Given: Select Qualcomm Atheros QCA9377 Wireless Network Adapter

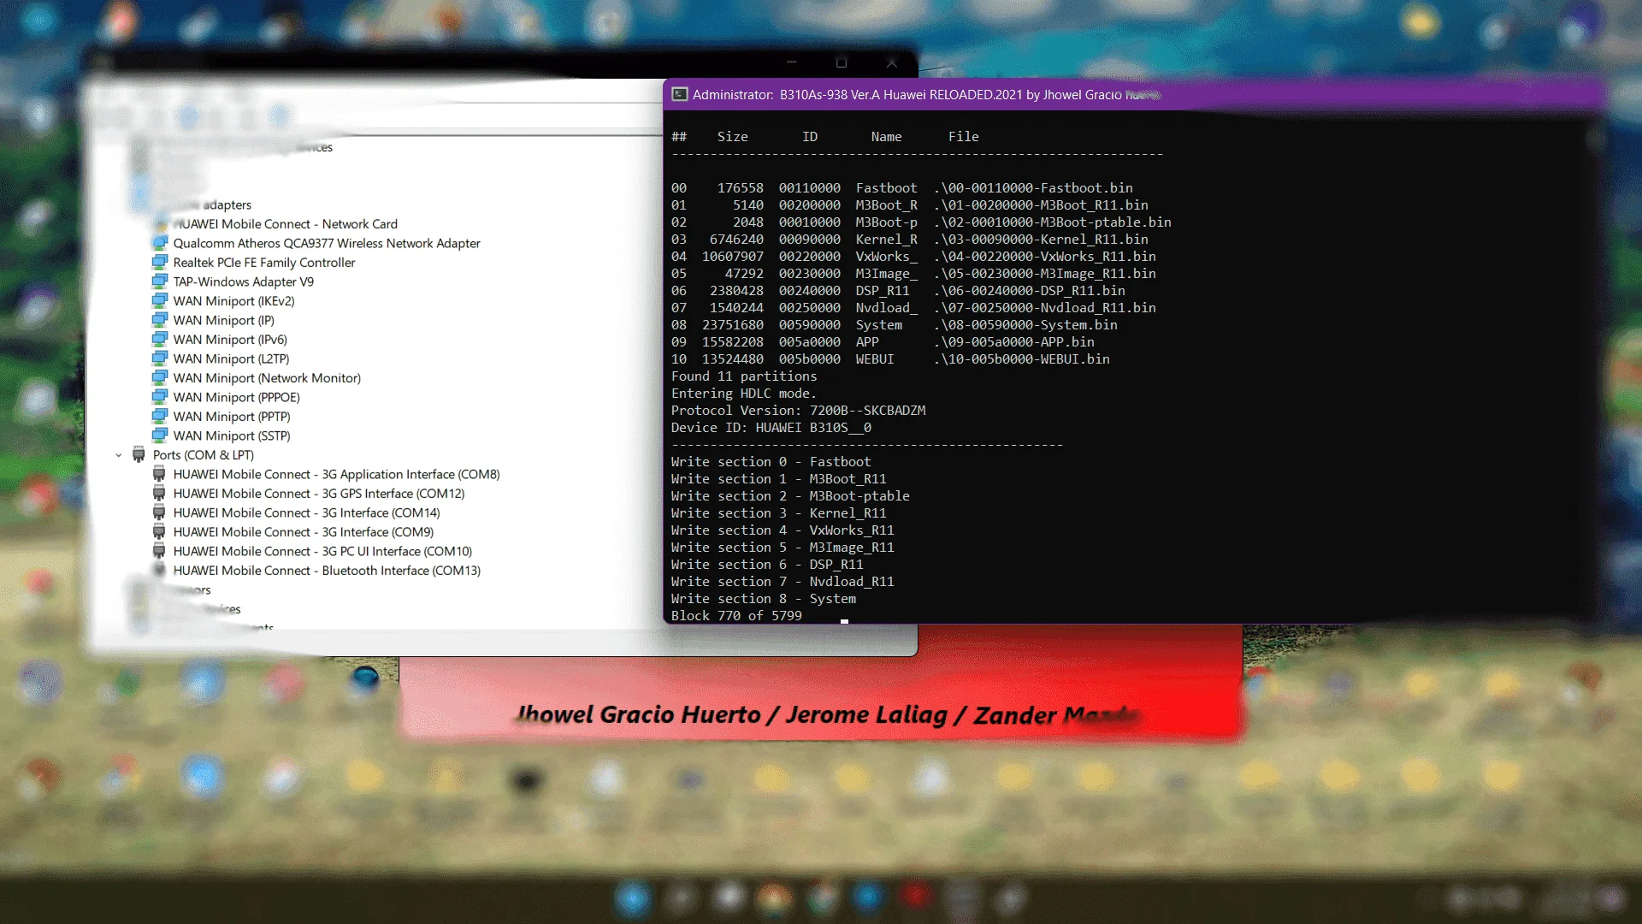Looking at the screenshot, I should (327, 243).
